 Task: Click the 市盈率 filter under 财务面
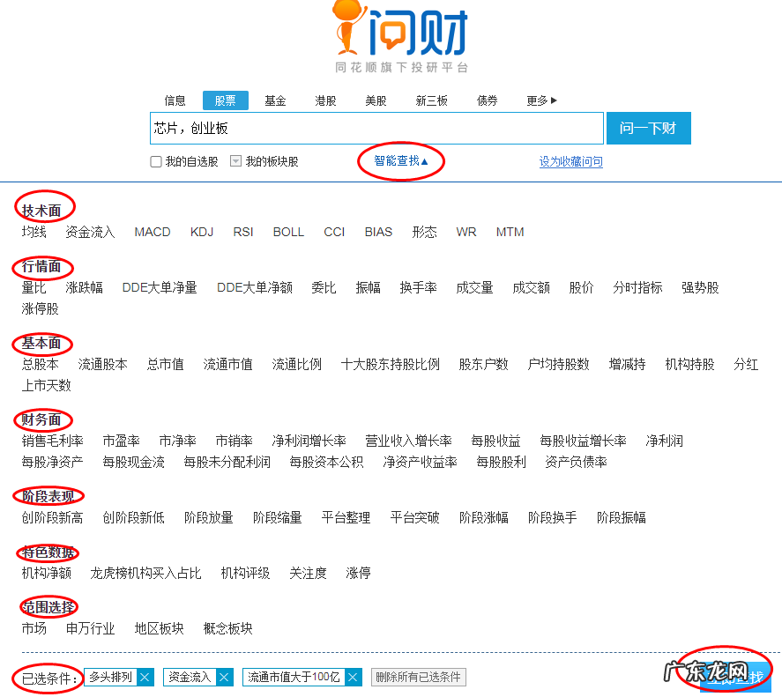[x=122, y=441]
